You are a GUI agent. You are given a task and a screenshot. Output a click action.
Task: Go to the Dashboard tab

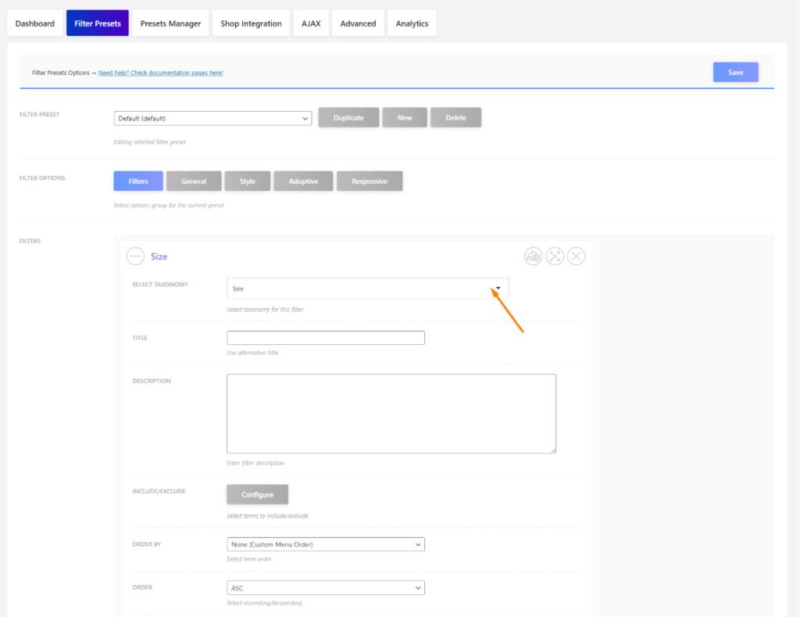pos(34,23)
